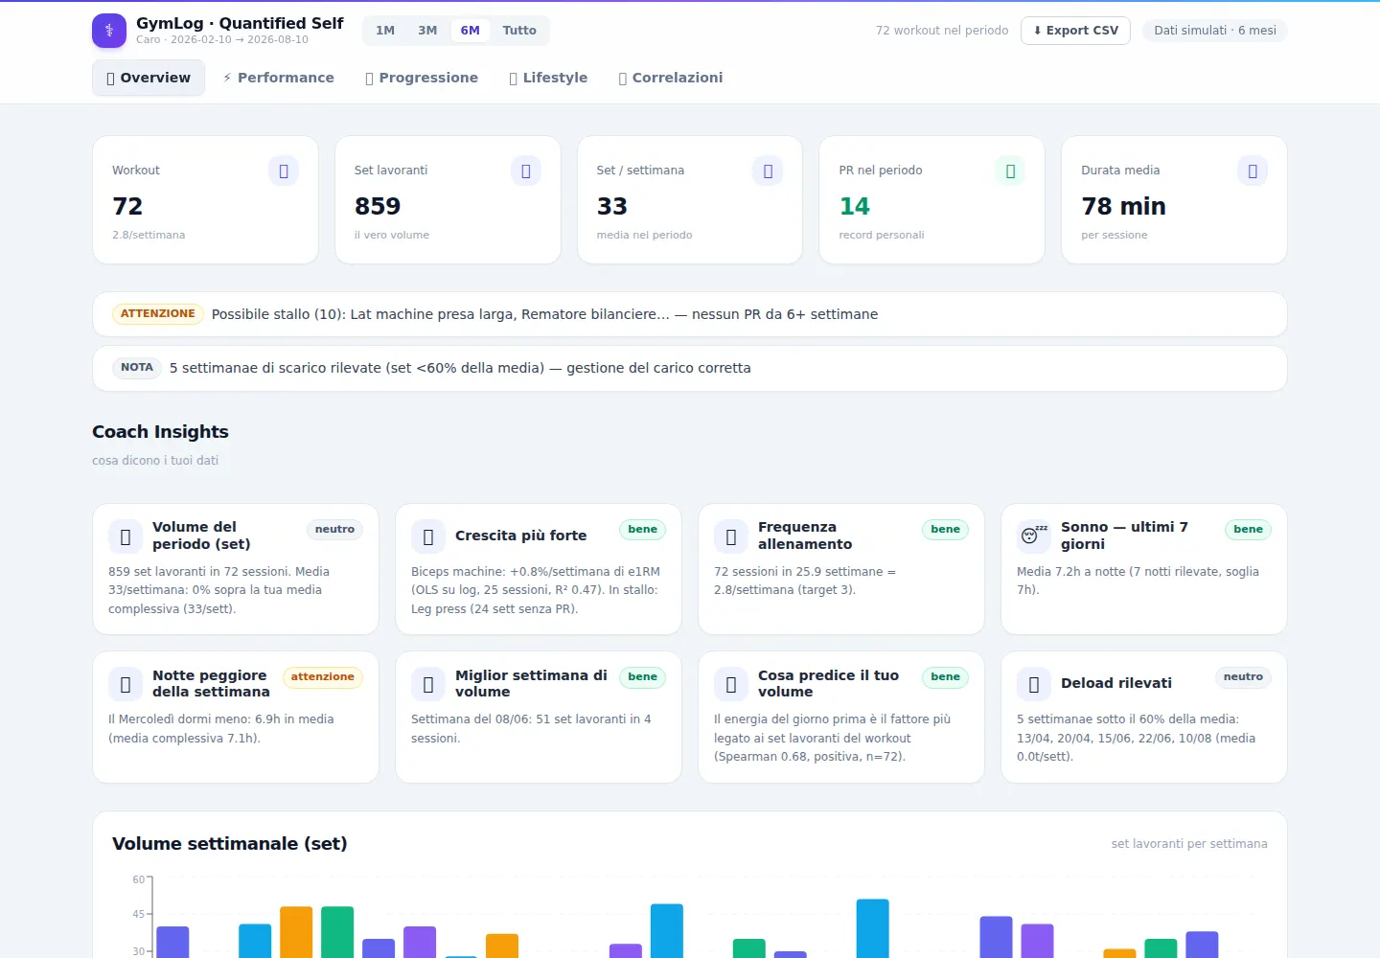Click the Set lavoranti card icon
Image resolution: width=1380 pixels, height=958 pixels.
526,171
